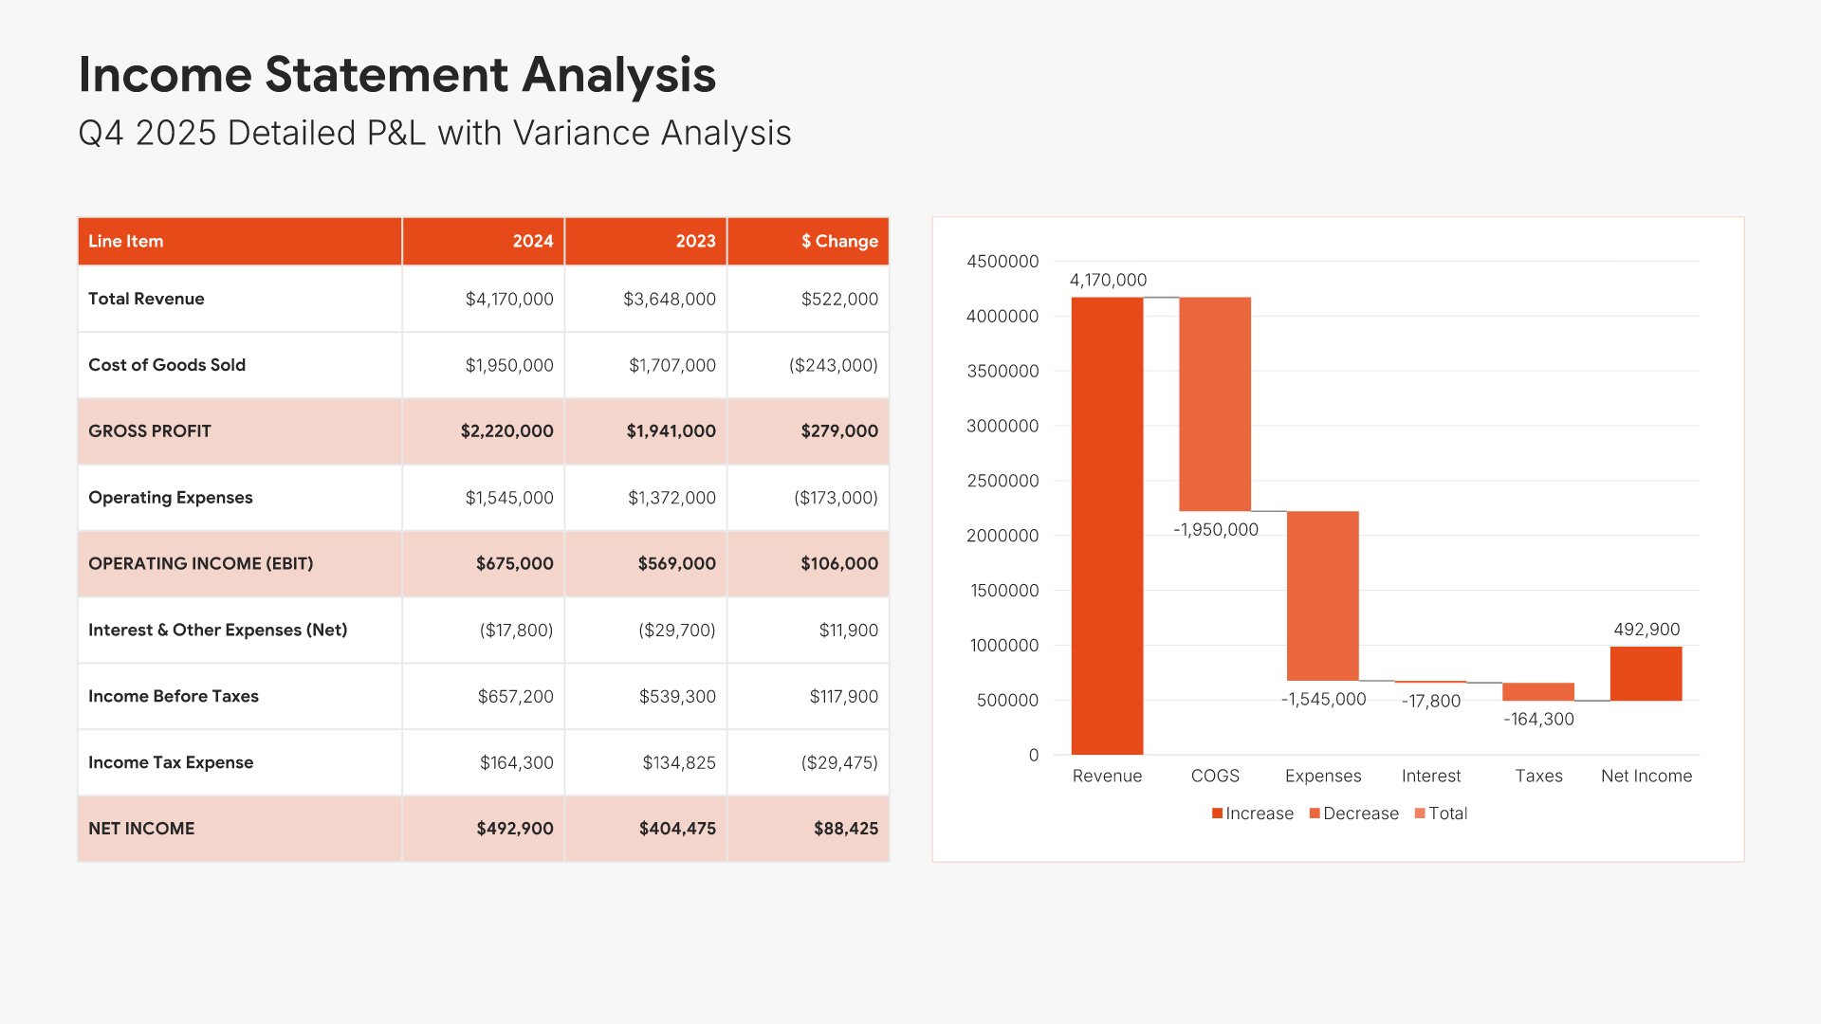Screen dimensions: 1821x1024
Task: Click the 'Income Statement Analysis' title
Action: tap(396, 74)
